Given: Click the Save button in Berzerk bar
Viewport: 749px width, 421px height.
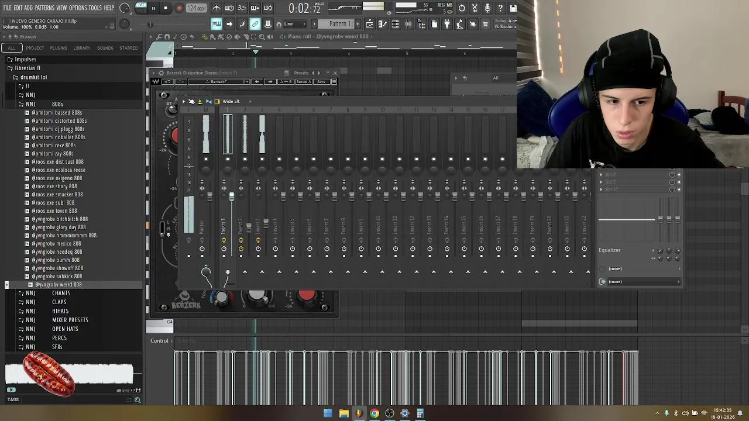Looking at the screenshot, I should point(321,82).
